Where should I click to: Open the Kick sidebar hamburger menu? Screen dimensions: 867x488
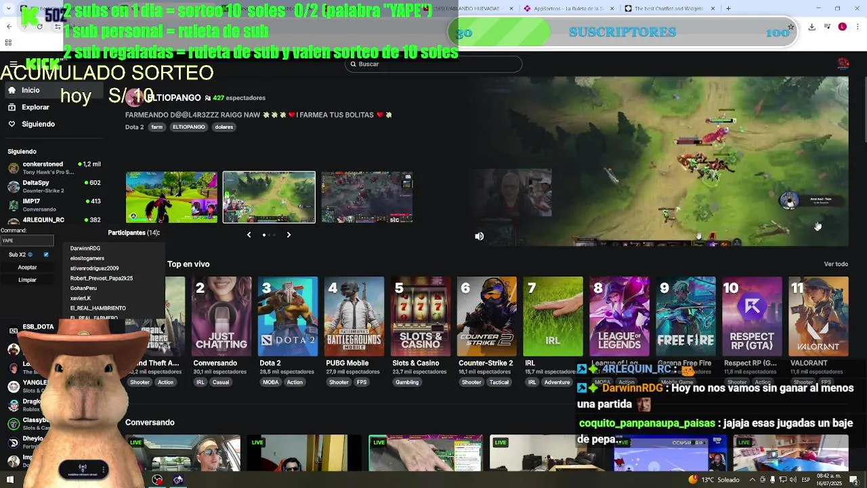pyautogui.click(x=13, y=64)
